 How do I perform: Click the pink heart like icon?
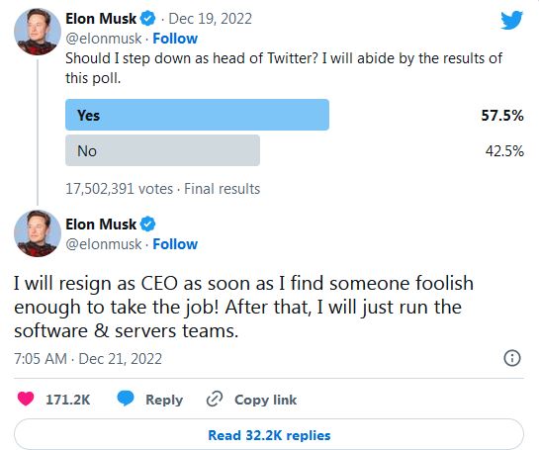(26, 399)
